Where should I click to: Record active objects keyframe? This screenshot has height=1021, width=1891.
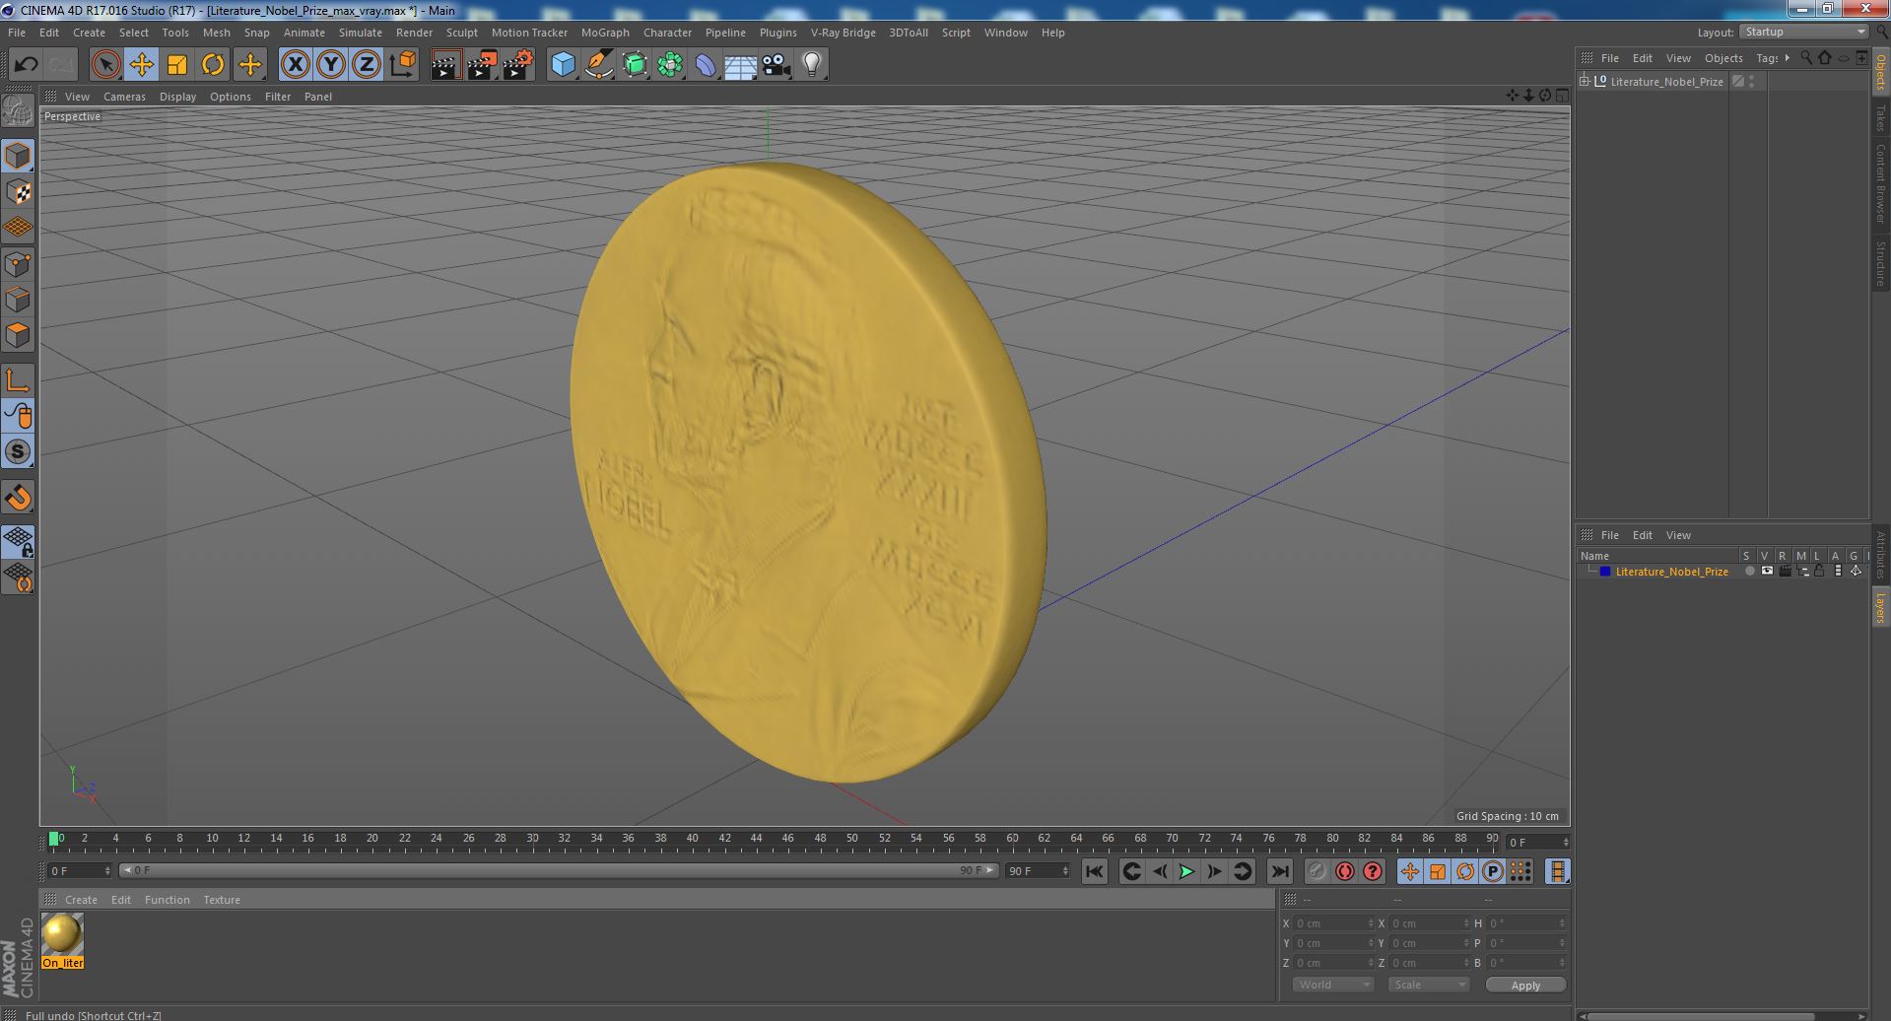click(x=1317, y=871)
